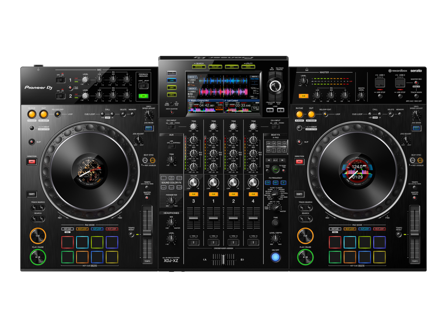Viewport: 447px width, 328px height.
Task: Flip the CH 4 INPUT selector switch
Action: (x=275, y=126)
